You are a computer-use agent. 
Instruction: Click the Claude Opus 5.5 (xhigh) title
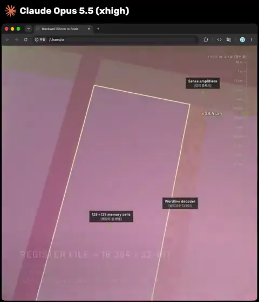74,11
